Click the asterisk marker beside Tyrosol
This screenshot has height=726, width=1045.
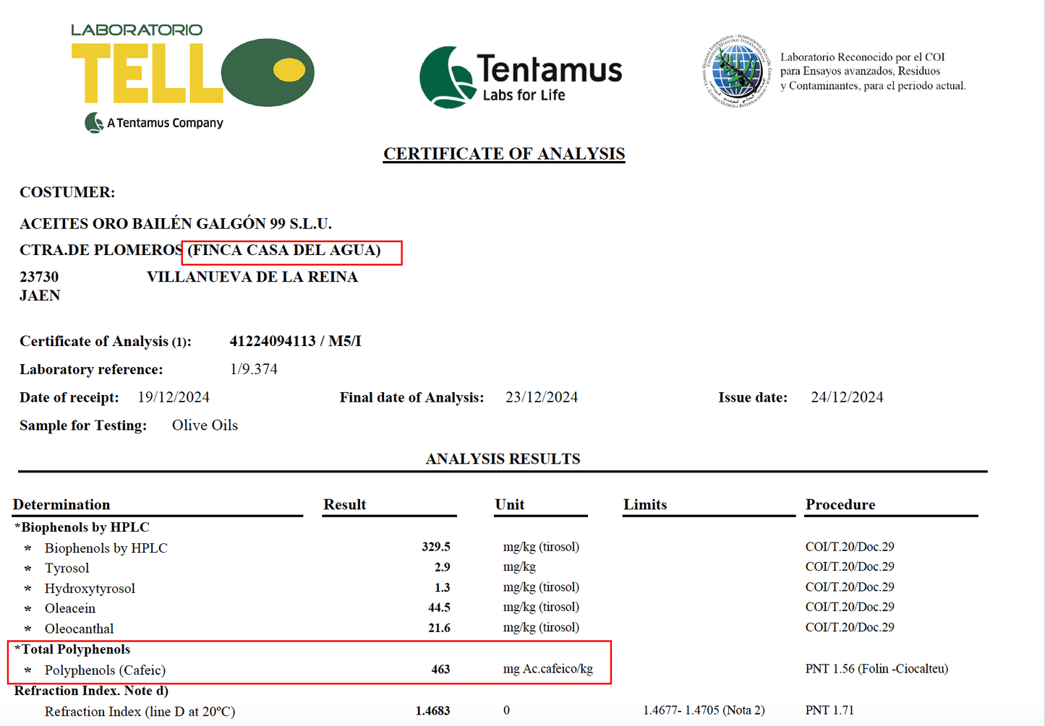coord(28,569)
